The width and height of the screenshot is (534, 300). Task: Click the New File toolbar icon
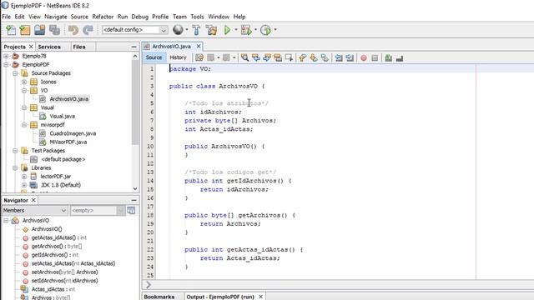point(11,30)
